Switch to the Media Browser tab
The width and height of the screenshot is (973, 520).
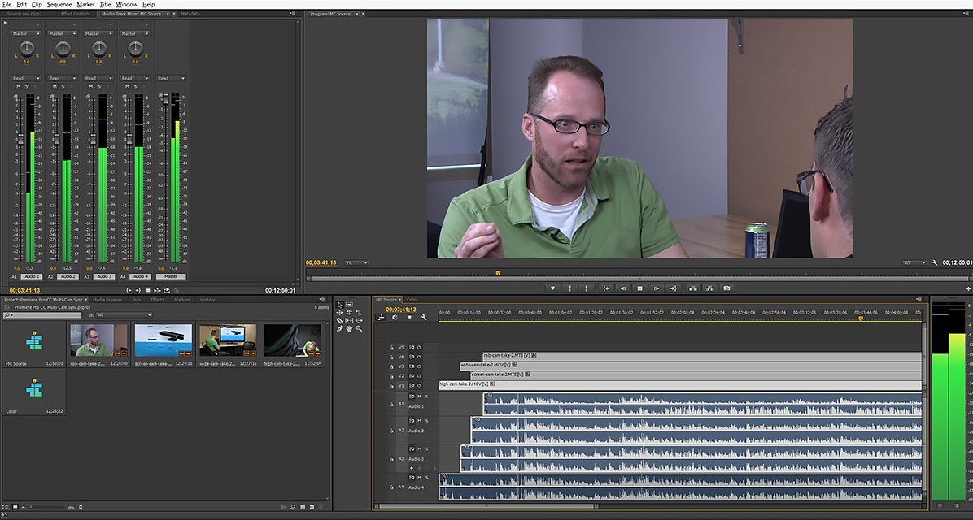coord(107,300)
